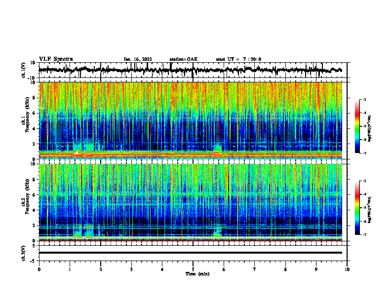Screen dimensions: 391x302
Task: Click the "ch.1(V)" waveform axis label
Action: click(x=24, y=70)
